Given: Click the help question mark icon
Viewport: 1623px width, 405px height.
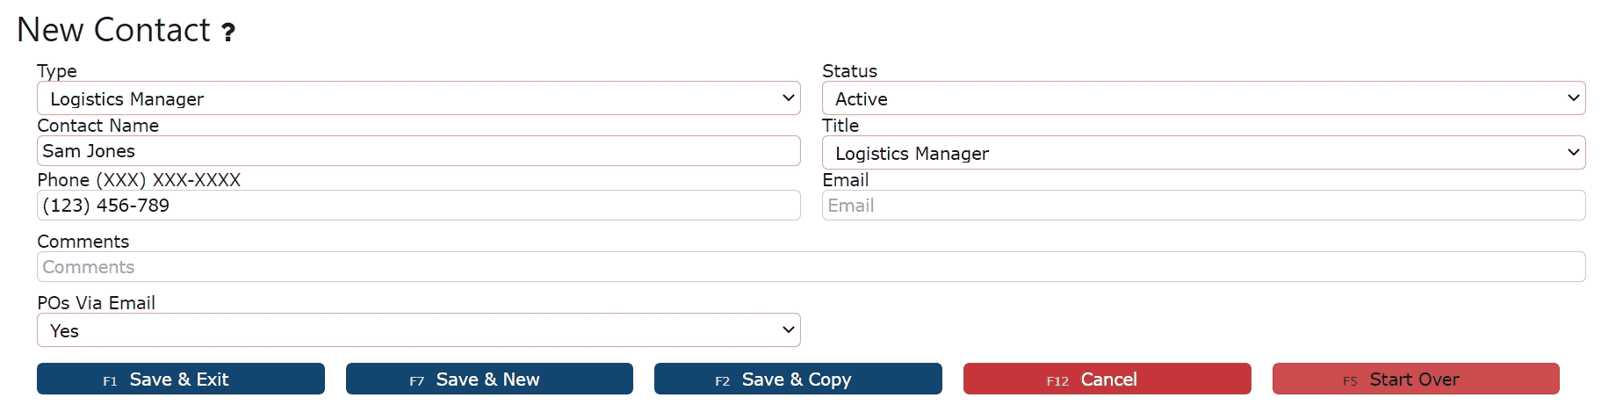Looking at the screenshot, I should pyautogui.click(x=228, y=33).
